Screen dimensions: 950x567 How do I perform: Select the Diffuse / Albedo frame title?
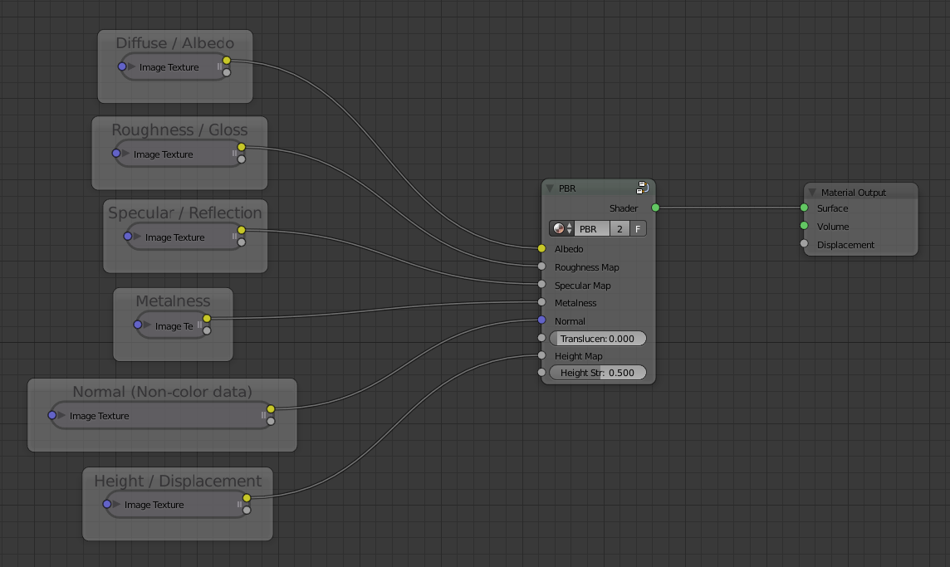(175, 43)
